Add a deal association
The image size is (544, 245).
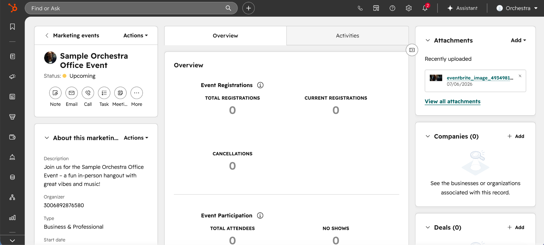pos(516,227)
